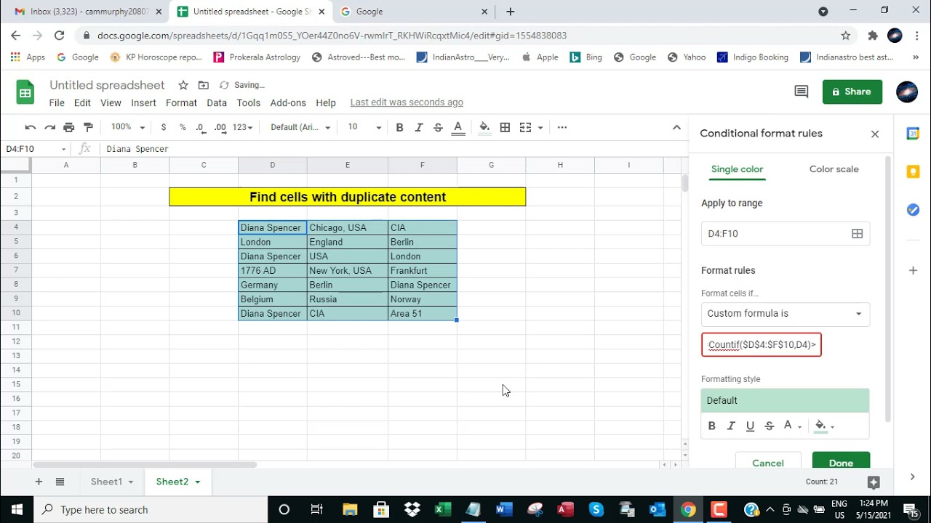
Task: Open the toolbar More options menu
Action: pyautogui.click(x=562, y=127)
